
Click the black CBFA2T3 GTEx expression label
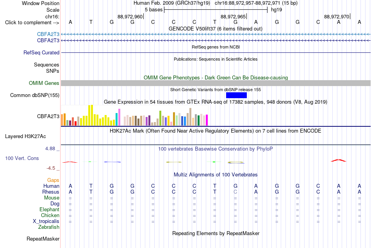point(48,116)
